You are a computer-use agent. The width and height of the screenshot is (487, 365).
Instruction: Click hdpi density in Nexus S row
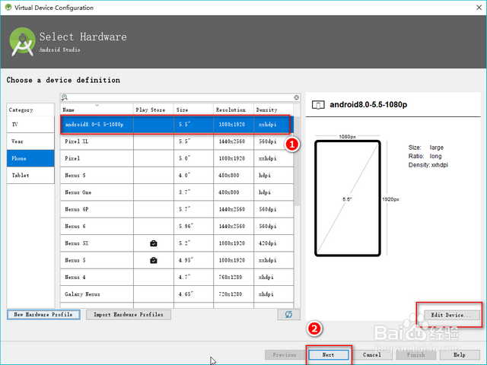point(265,176)
